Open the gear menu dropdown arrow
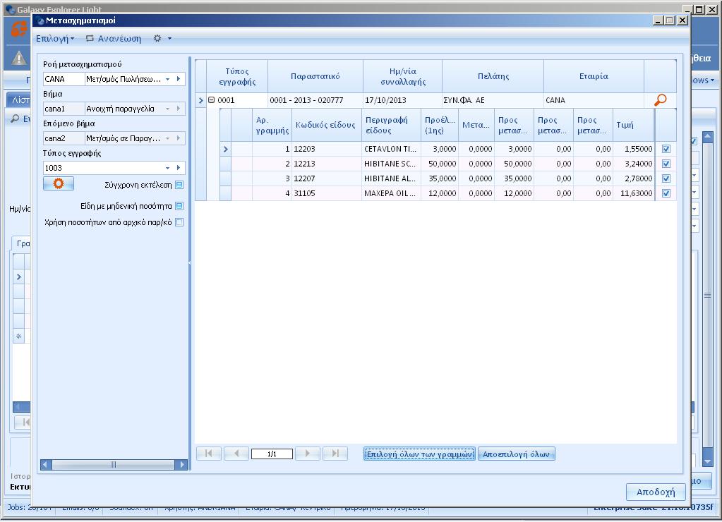 [169, 39]
